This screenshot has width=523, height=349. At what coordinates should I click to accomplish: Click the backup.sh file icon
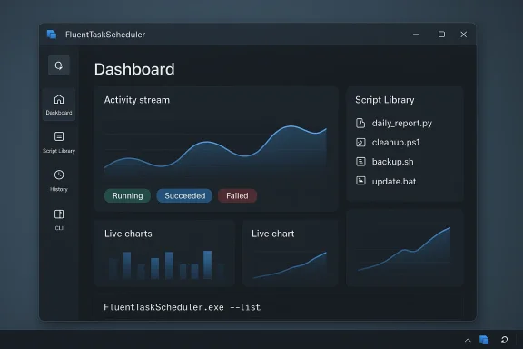point(360,162)
